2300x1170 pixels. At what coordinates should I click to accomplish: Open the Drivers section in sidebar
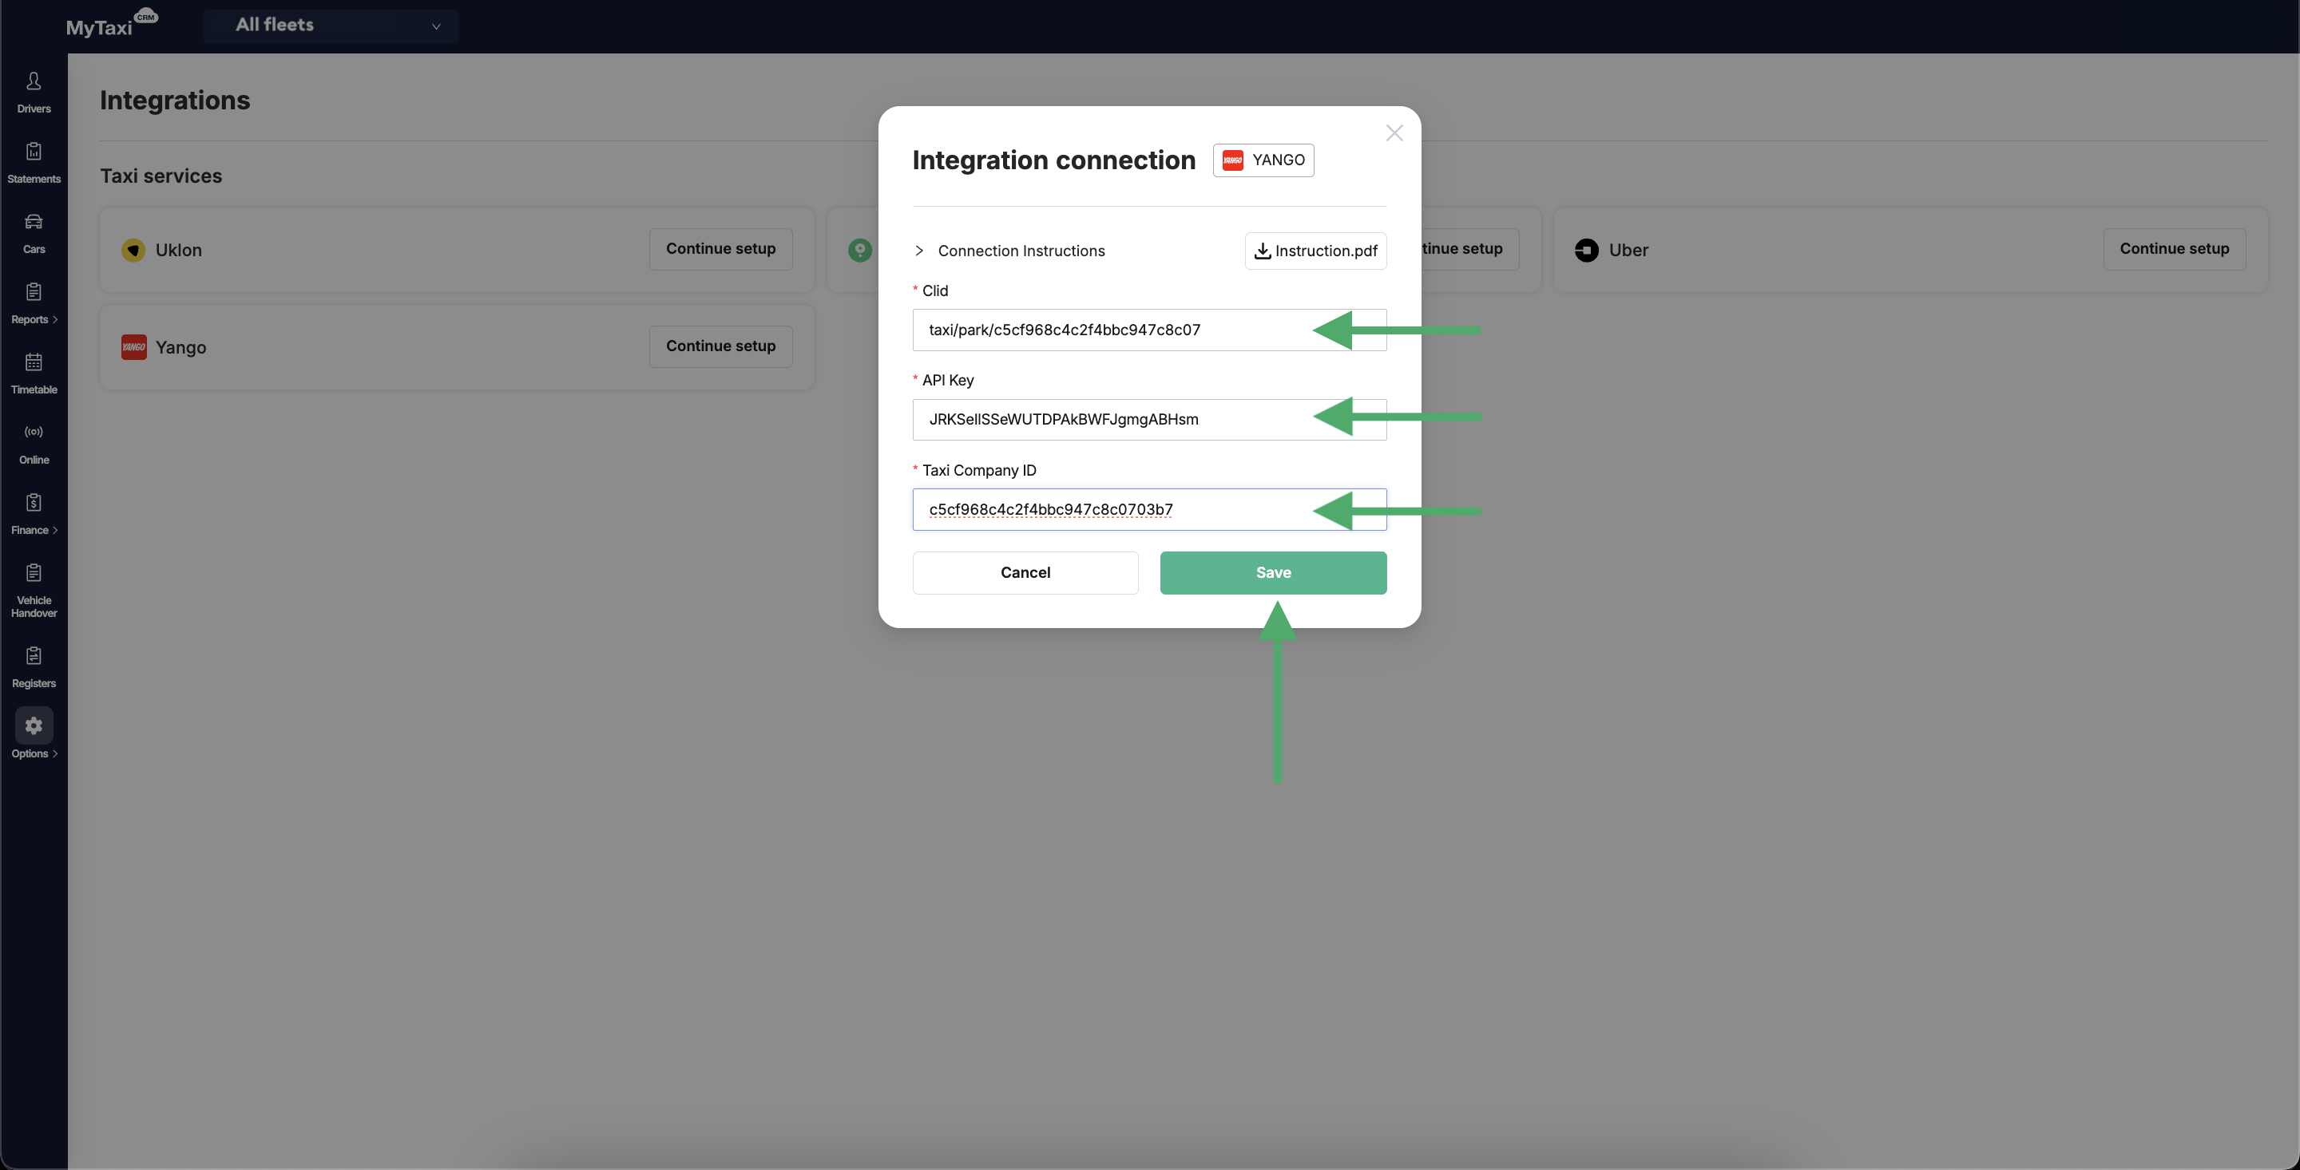click(x=34, y=93)
